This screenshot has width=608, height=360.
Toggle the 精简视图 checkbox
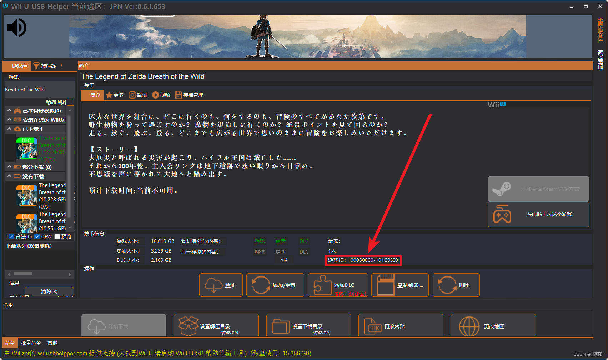pyautogui.click(x=71, y=102)
